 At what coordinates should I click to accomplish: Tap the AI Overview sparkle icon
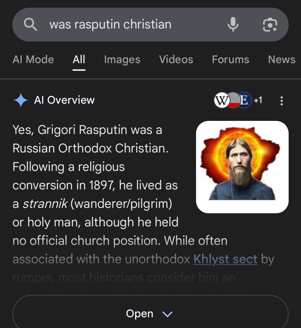21,100
